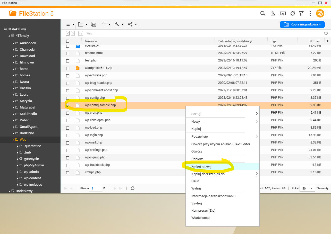331x234 pixels.
Task: Click the page number input field
Action: 95,188
